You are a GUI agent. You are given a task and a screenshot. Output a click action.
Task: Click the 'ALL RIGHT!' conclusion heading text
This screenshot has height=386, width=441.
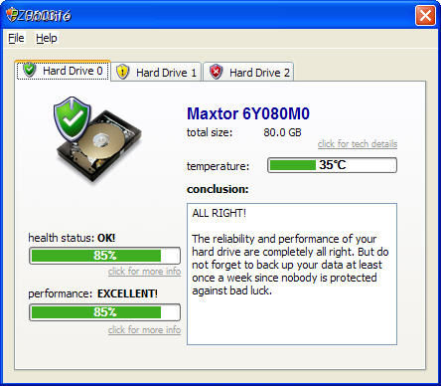pyautogui.click(x=220, y=213)
